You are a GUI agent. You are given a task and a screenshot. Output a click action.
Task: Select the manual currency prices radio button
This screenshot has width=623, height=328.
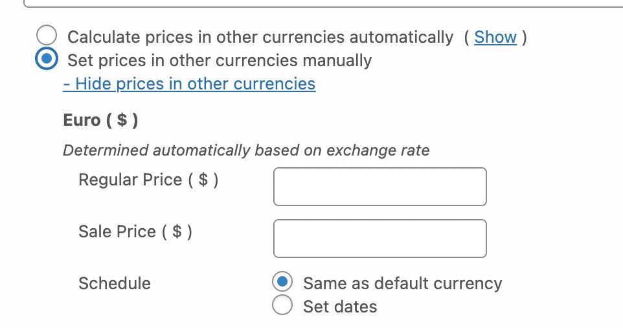(47, 60)
